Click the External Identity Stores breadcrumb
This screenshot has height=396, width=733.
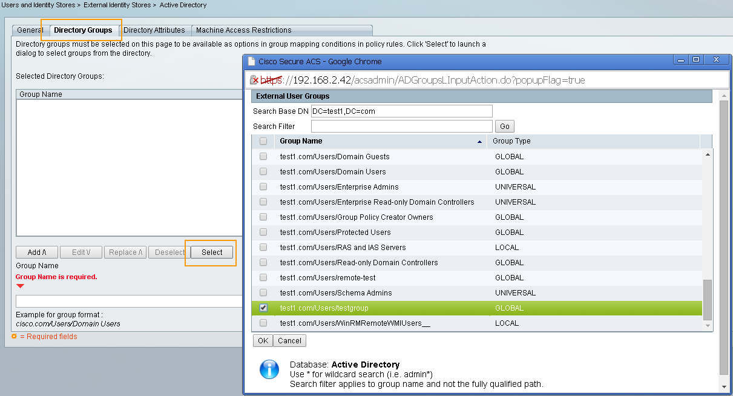[x=117, y=5]
